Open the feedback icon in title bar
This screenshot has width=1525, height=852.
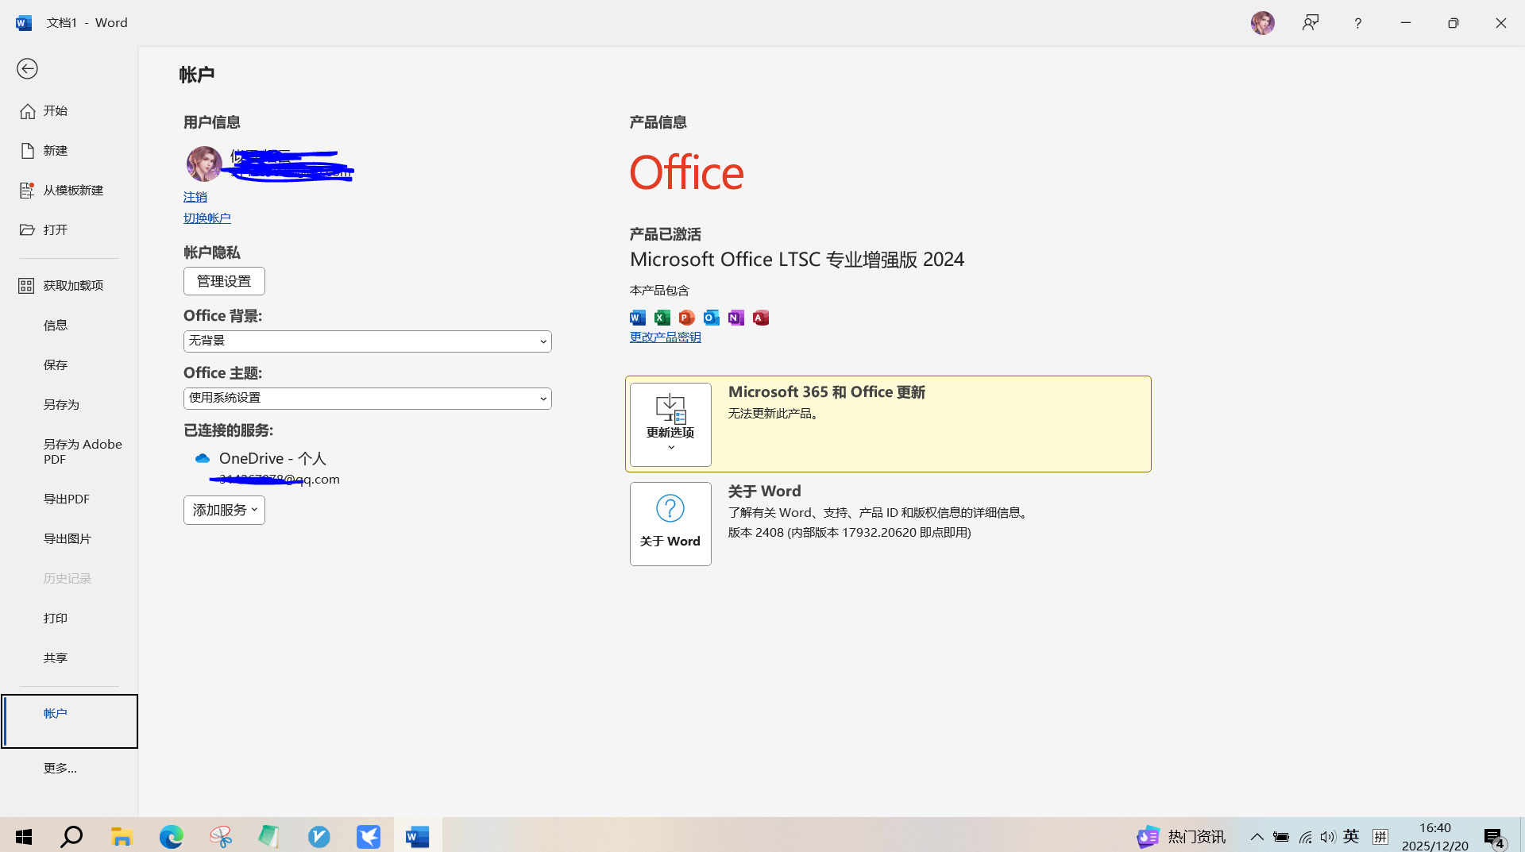click(x=1310, y=23)
